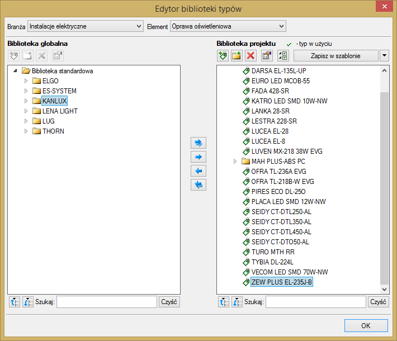The image size is (397, 341).
Task: Click tag icon beside TURO MTH RR
Action: click(246, 252)
